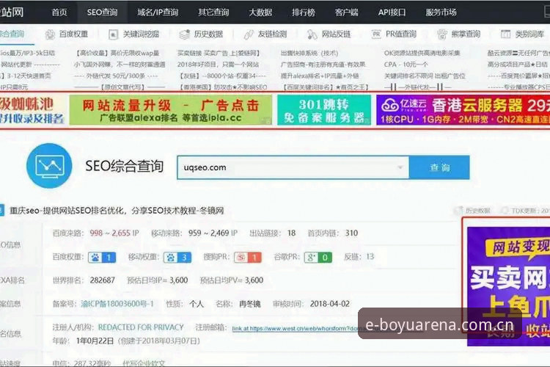
Task: Switch to 百度权重 tab
Action: click(x=73, y=34)
